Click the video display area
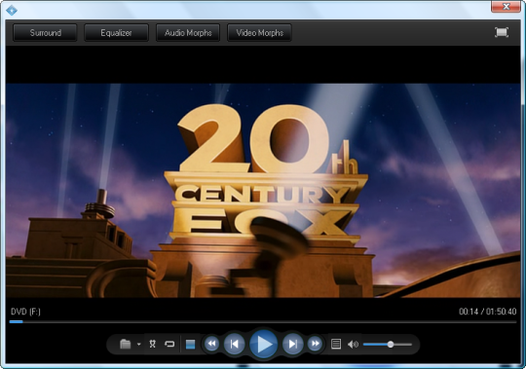Image resolution: width=526 pixels, height=369 pixels. pos(263,191)
